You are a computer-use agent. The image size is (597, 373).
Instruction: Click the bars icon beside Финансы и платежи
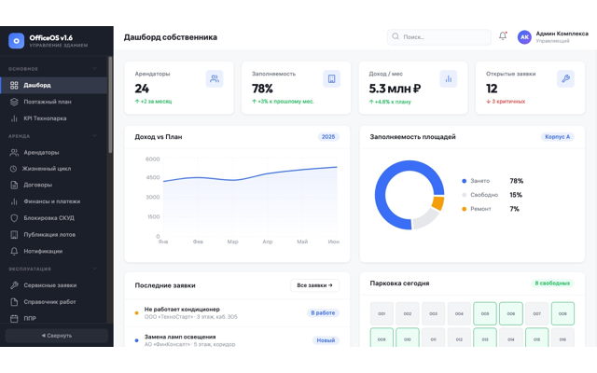point(14,201)
